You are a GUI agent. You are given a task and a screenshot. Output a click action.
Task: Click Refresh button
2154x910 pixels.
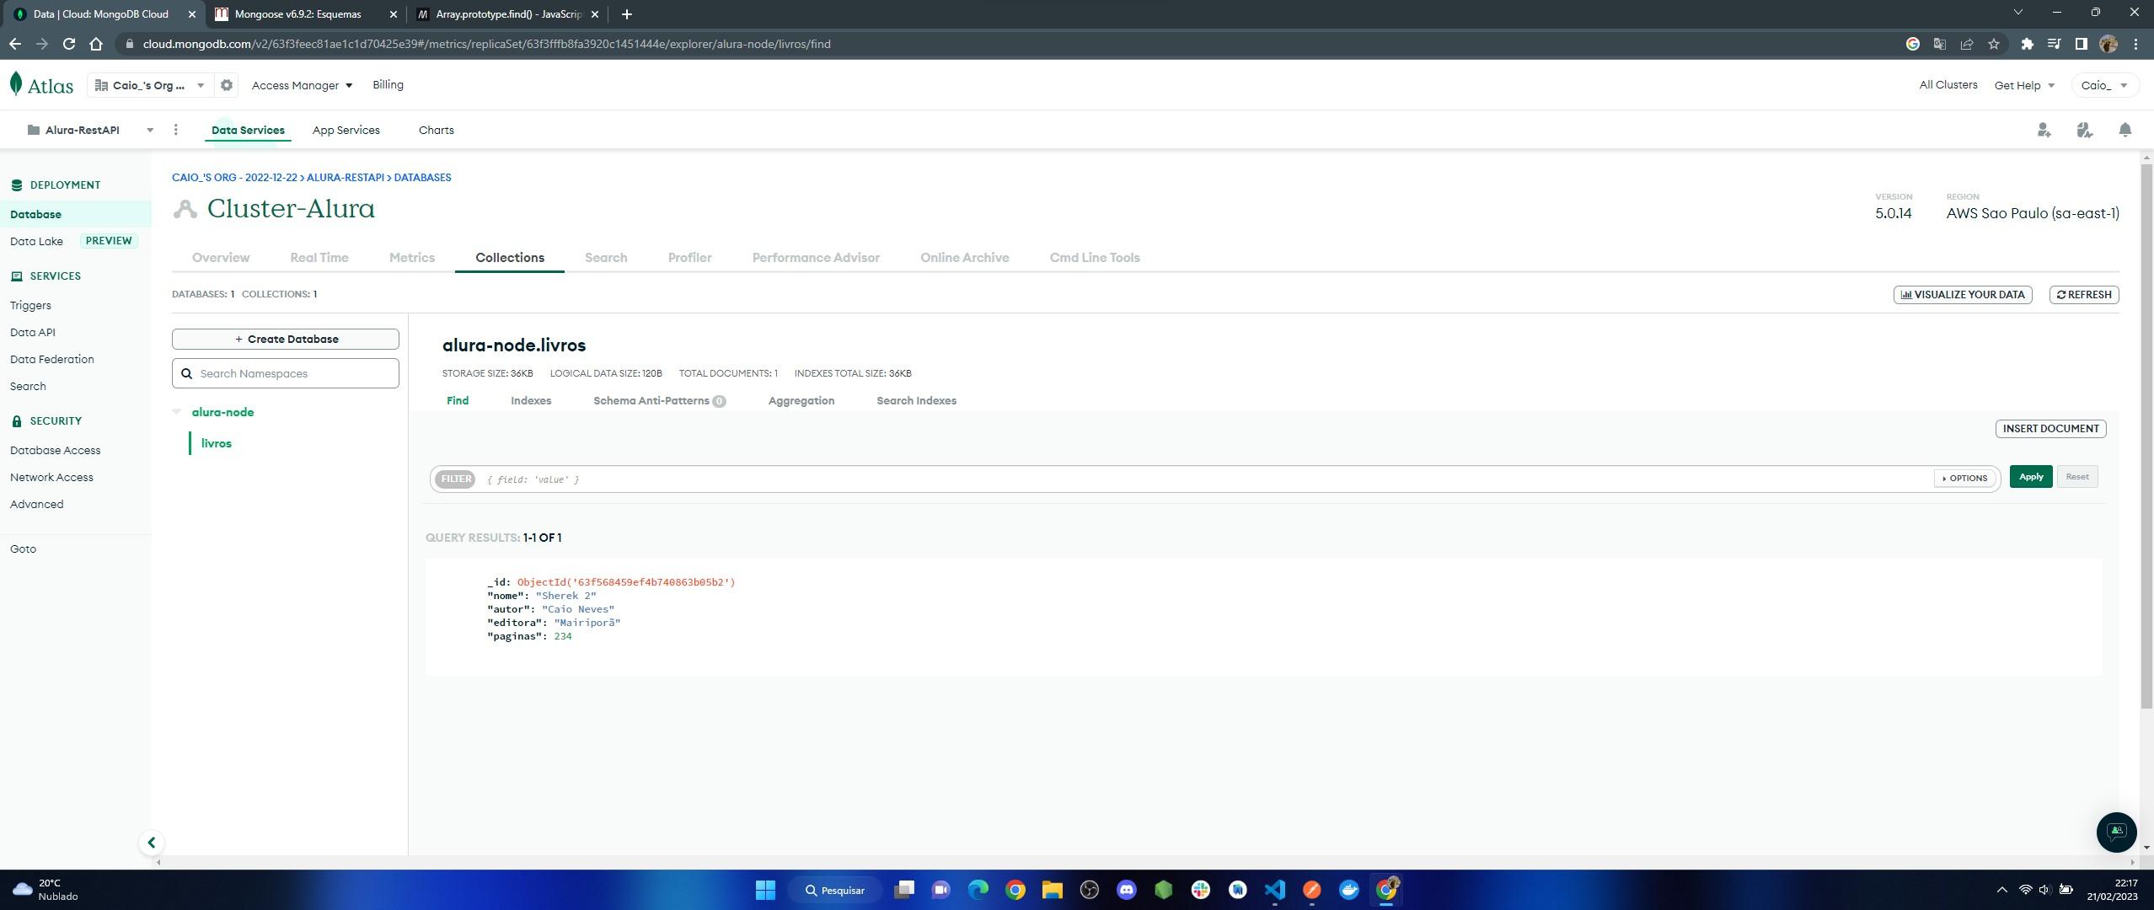(x=2084, y=295)
